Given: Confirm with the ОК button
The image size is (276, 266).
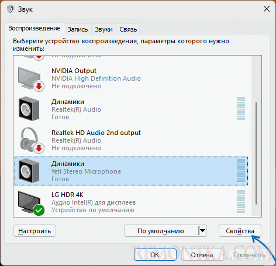Looking at the screenshot, I should [155, 255].
